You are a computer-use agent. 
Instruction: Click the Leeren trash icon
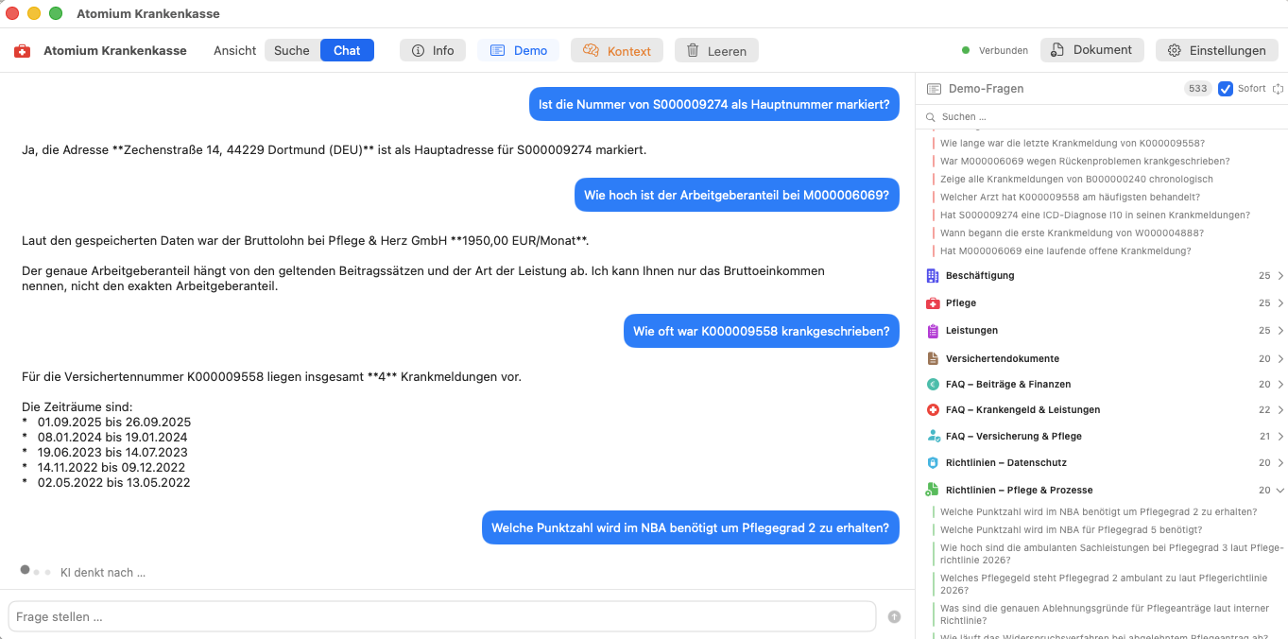click(x=693, y=51)
